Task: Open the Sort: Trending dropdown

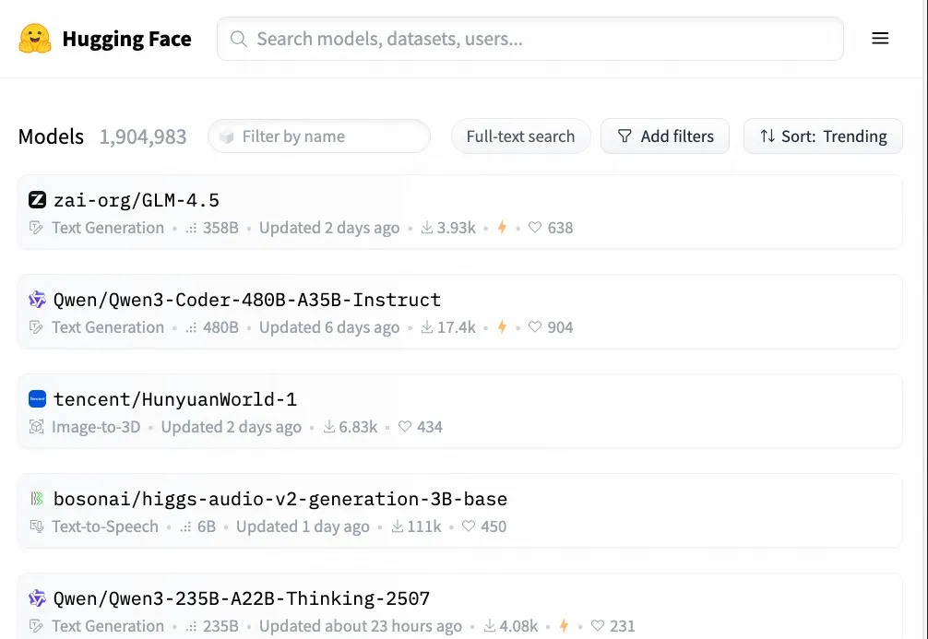Action: point(823,136)
